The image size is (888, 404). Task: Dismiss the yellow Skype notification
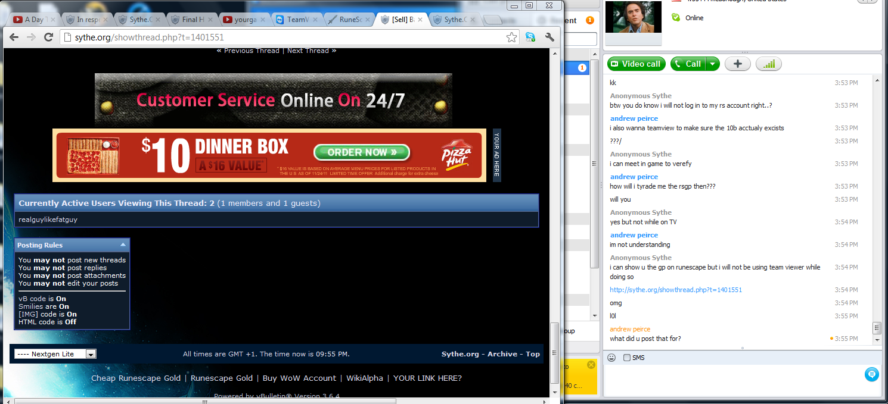click(591, 365)
